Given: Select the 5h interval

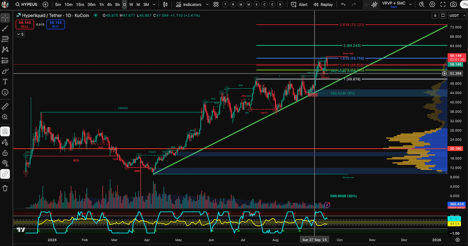Looking at the screenshot, I should pos(117,5).
